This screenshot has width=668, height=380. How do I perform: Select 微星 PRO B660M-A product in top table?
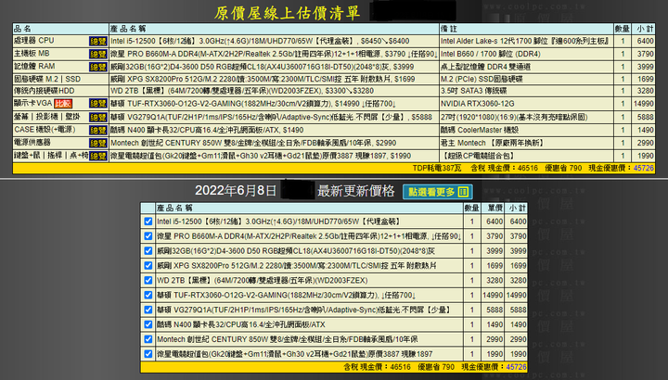[x=274, y=54]
